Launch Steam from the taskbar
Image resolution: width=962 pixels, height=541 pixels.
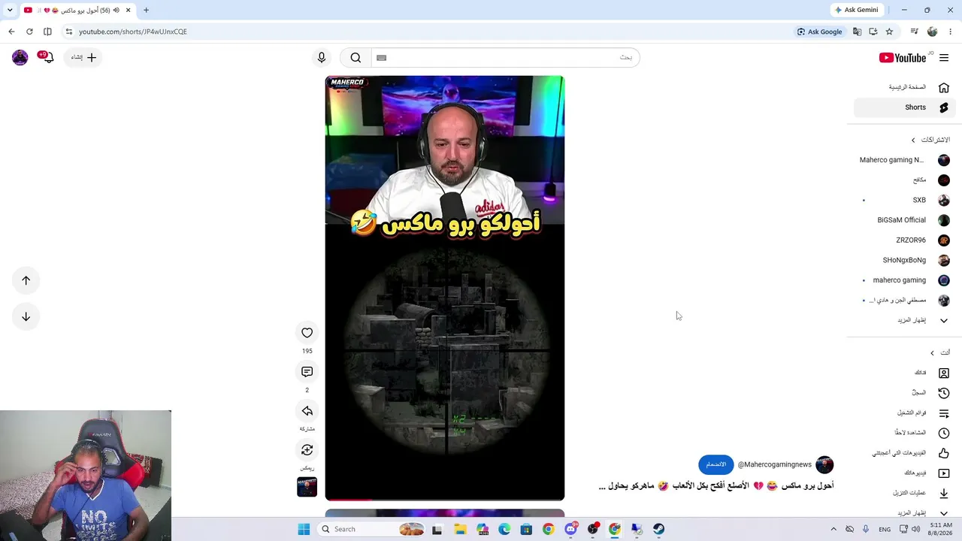point(658,529)
